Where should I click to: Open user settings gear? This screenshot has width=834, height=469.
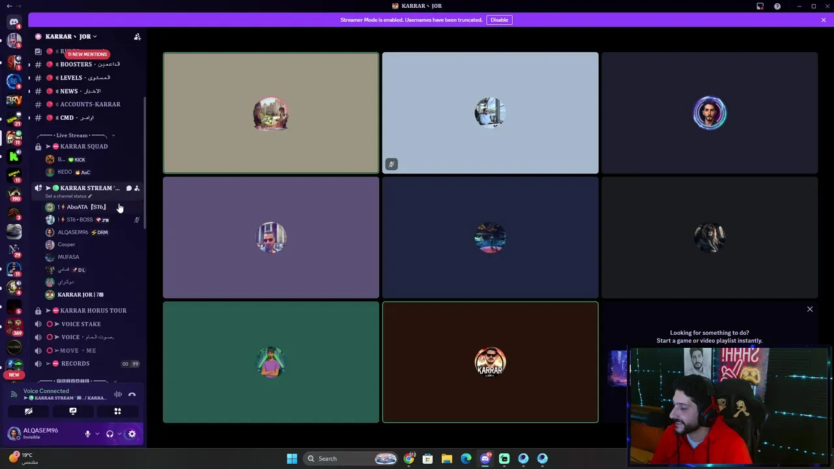132,434
